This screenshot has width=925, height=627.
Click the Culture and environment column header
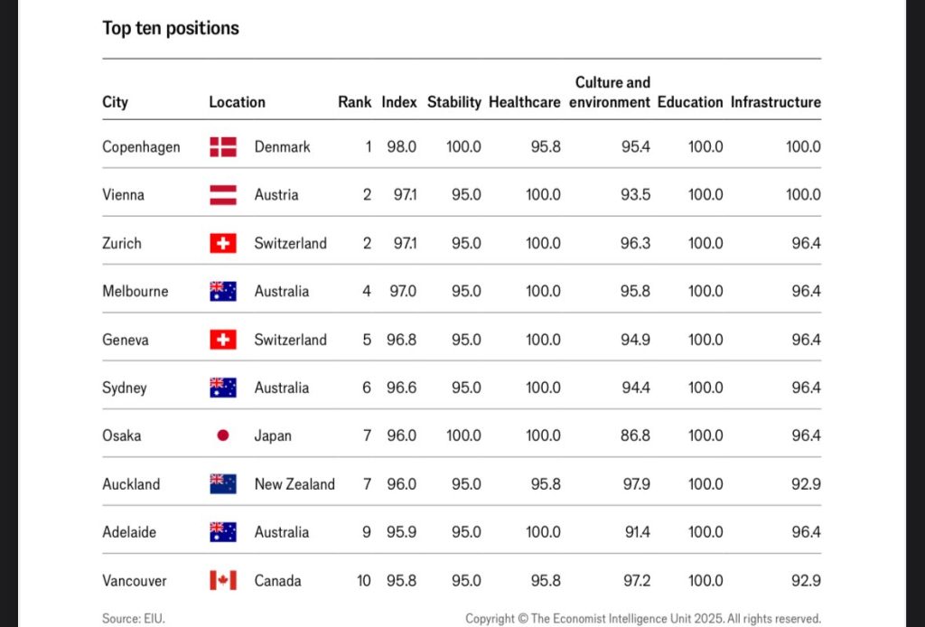[611, 92]
